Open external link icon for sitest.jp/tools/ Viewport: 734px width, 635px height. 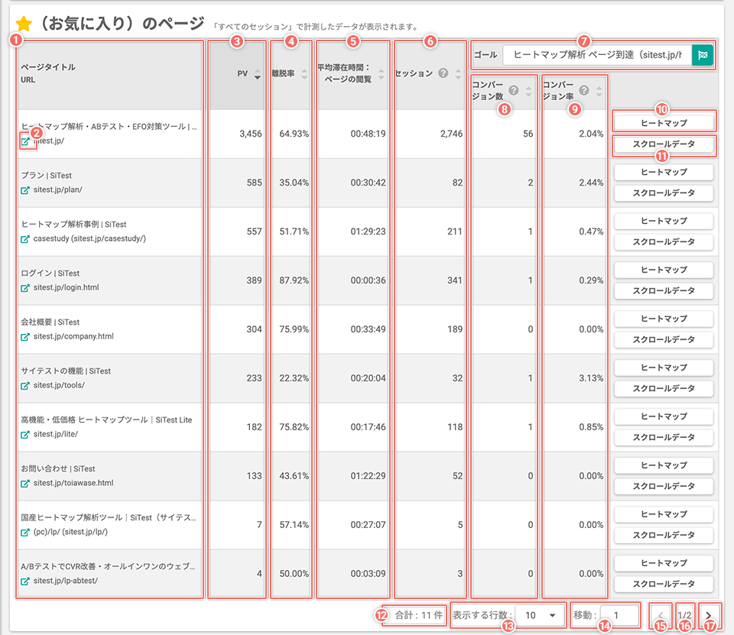[25, 386]
